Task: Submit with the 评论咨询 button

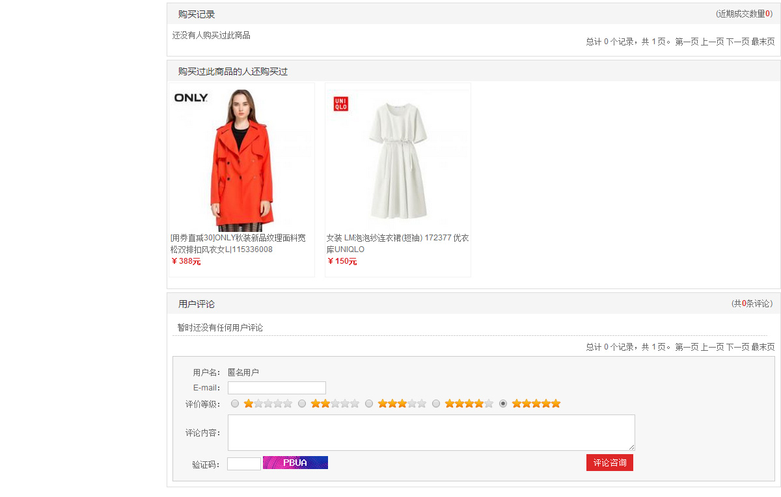Action: pos(610,463)
